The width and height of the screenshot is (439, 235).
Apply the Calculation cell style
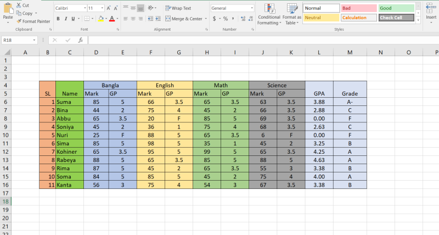pyautogui.click(x=359, y=18)
